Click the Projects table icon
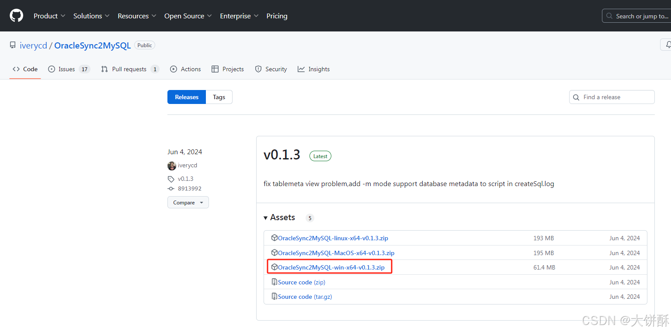The image size is (671, 332). [215, 69]
